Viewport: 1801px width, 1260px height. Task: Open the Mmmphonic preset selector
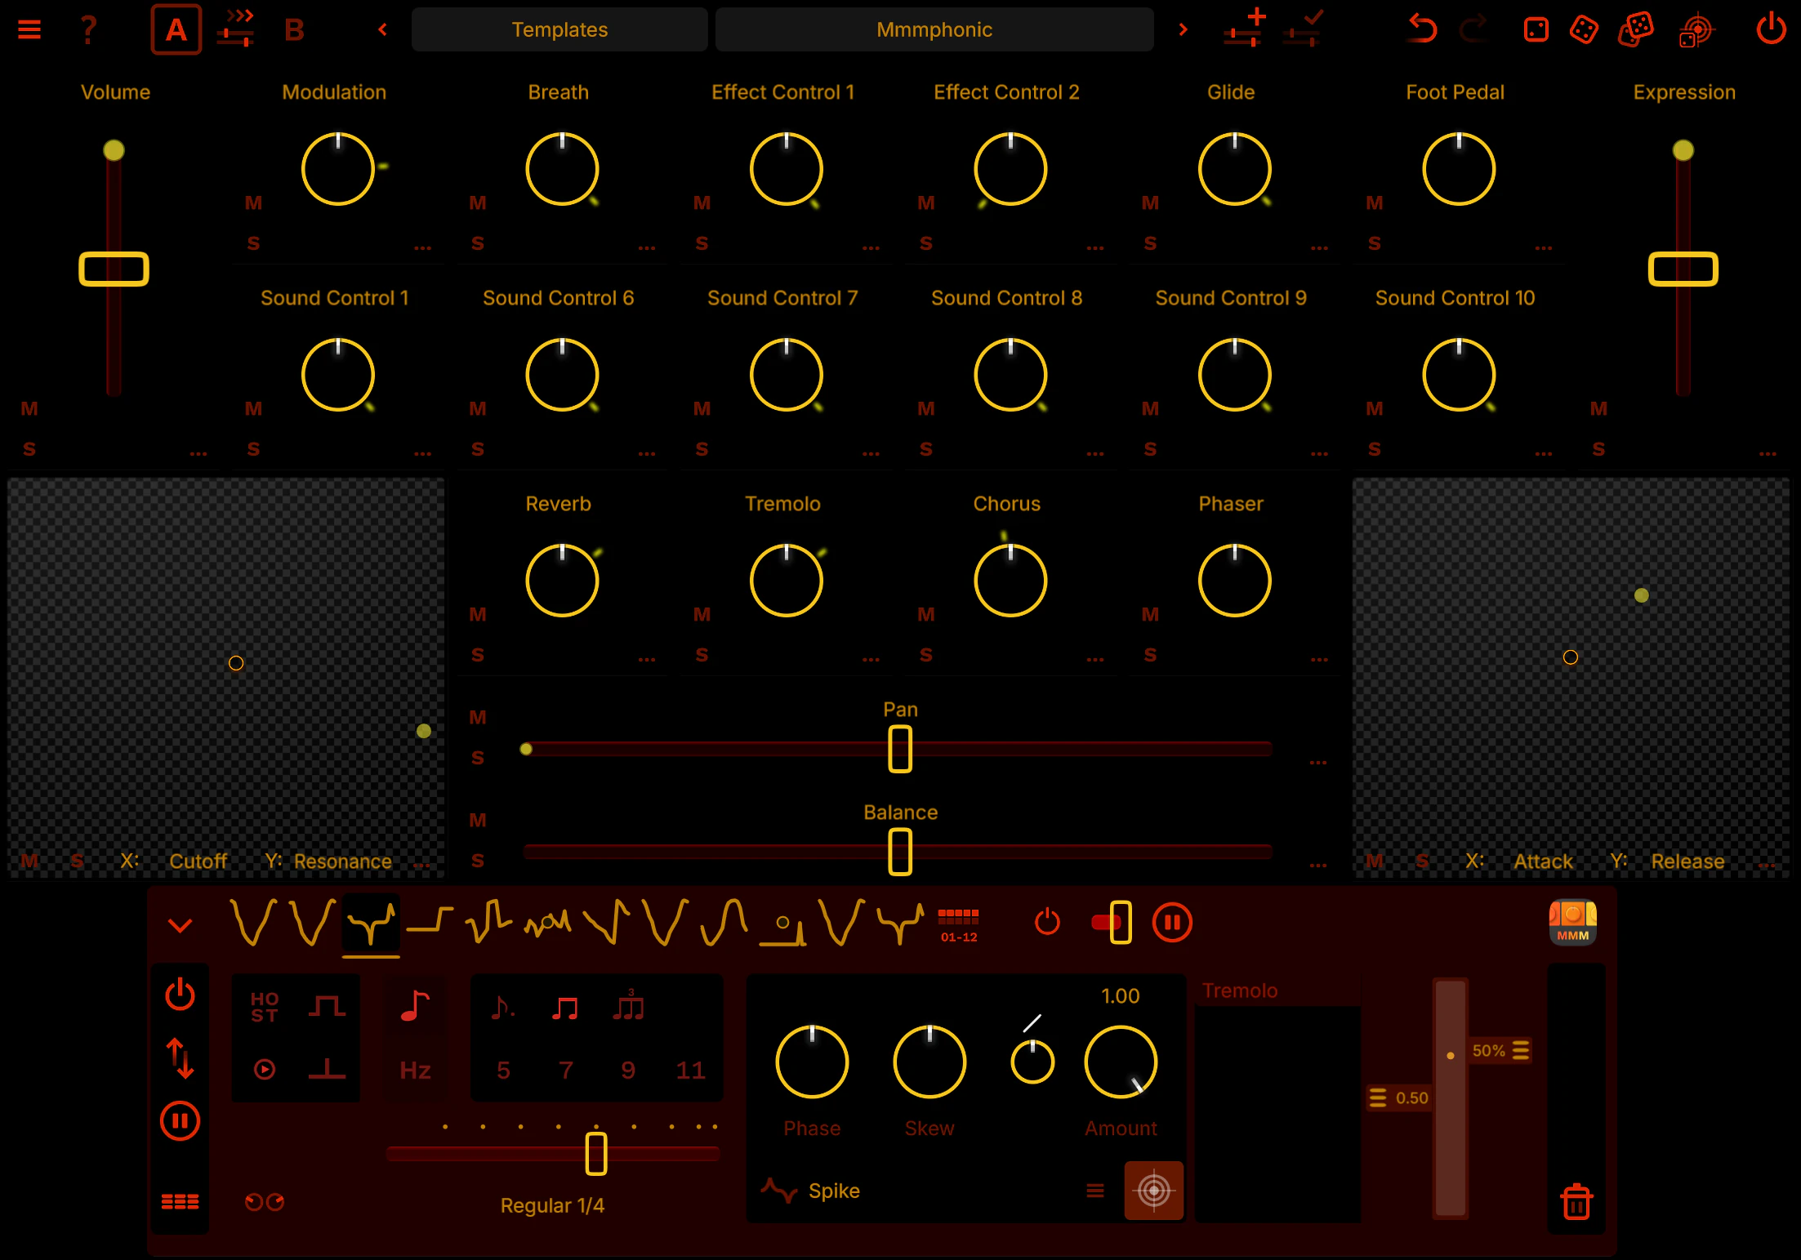pos(934,30)
